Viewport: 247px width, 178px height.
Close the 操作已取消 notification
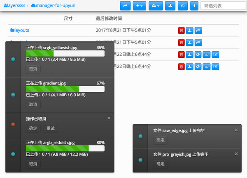(109, 118)
